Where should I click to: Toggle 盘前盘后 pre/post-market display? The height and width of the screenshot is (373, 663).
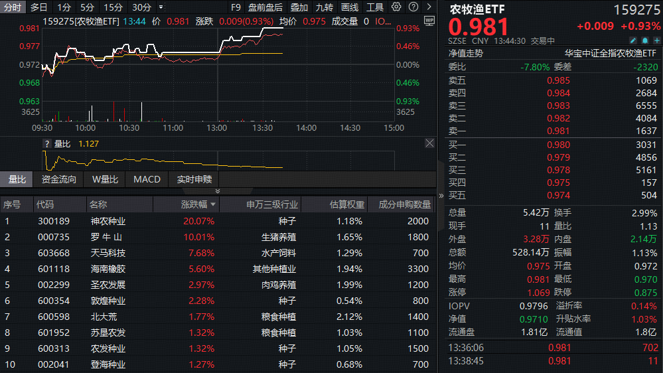point(265,7)
